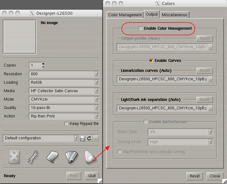The width and height of the screenshot is (227, 184).
Task: Toggle Keep Ripped file checkbox
Action: [66, 124]
